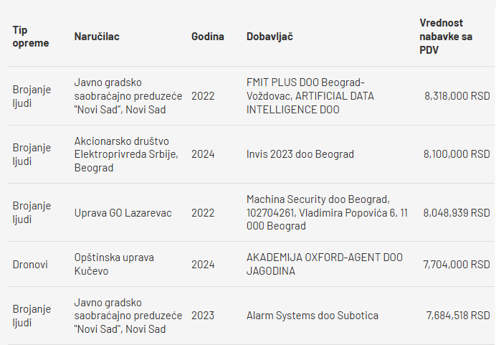The height and width of the screenshot is (345, 496).
Task: Select the "Dronovi" equipment type cell
Action: (x=30, y=265)
